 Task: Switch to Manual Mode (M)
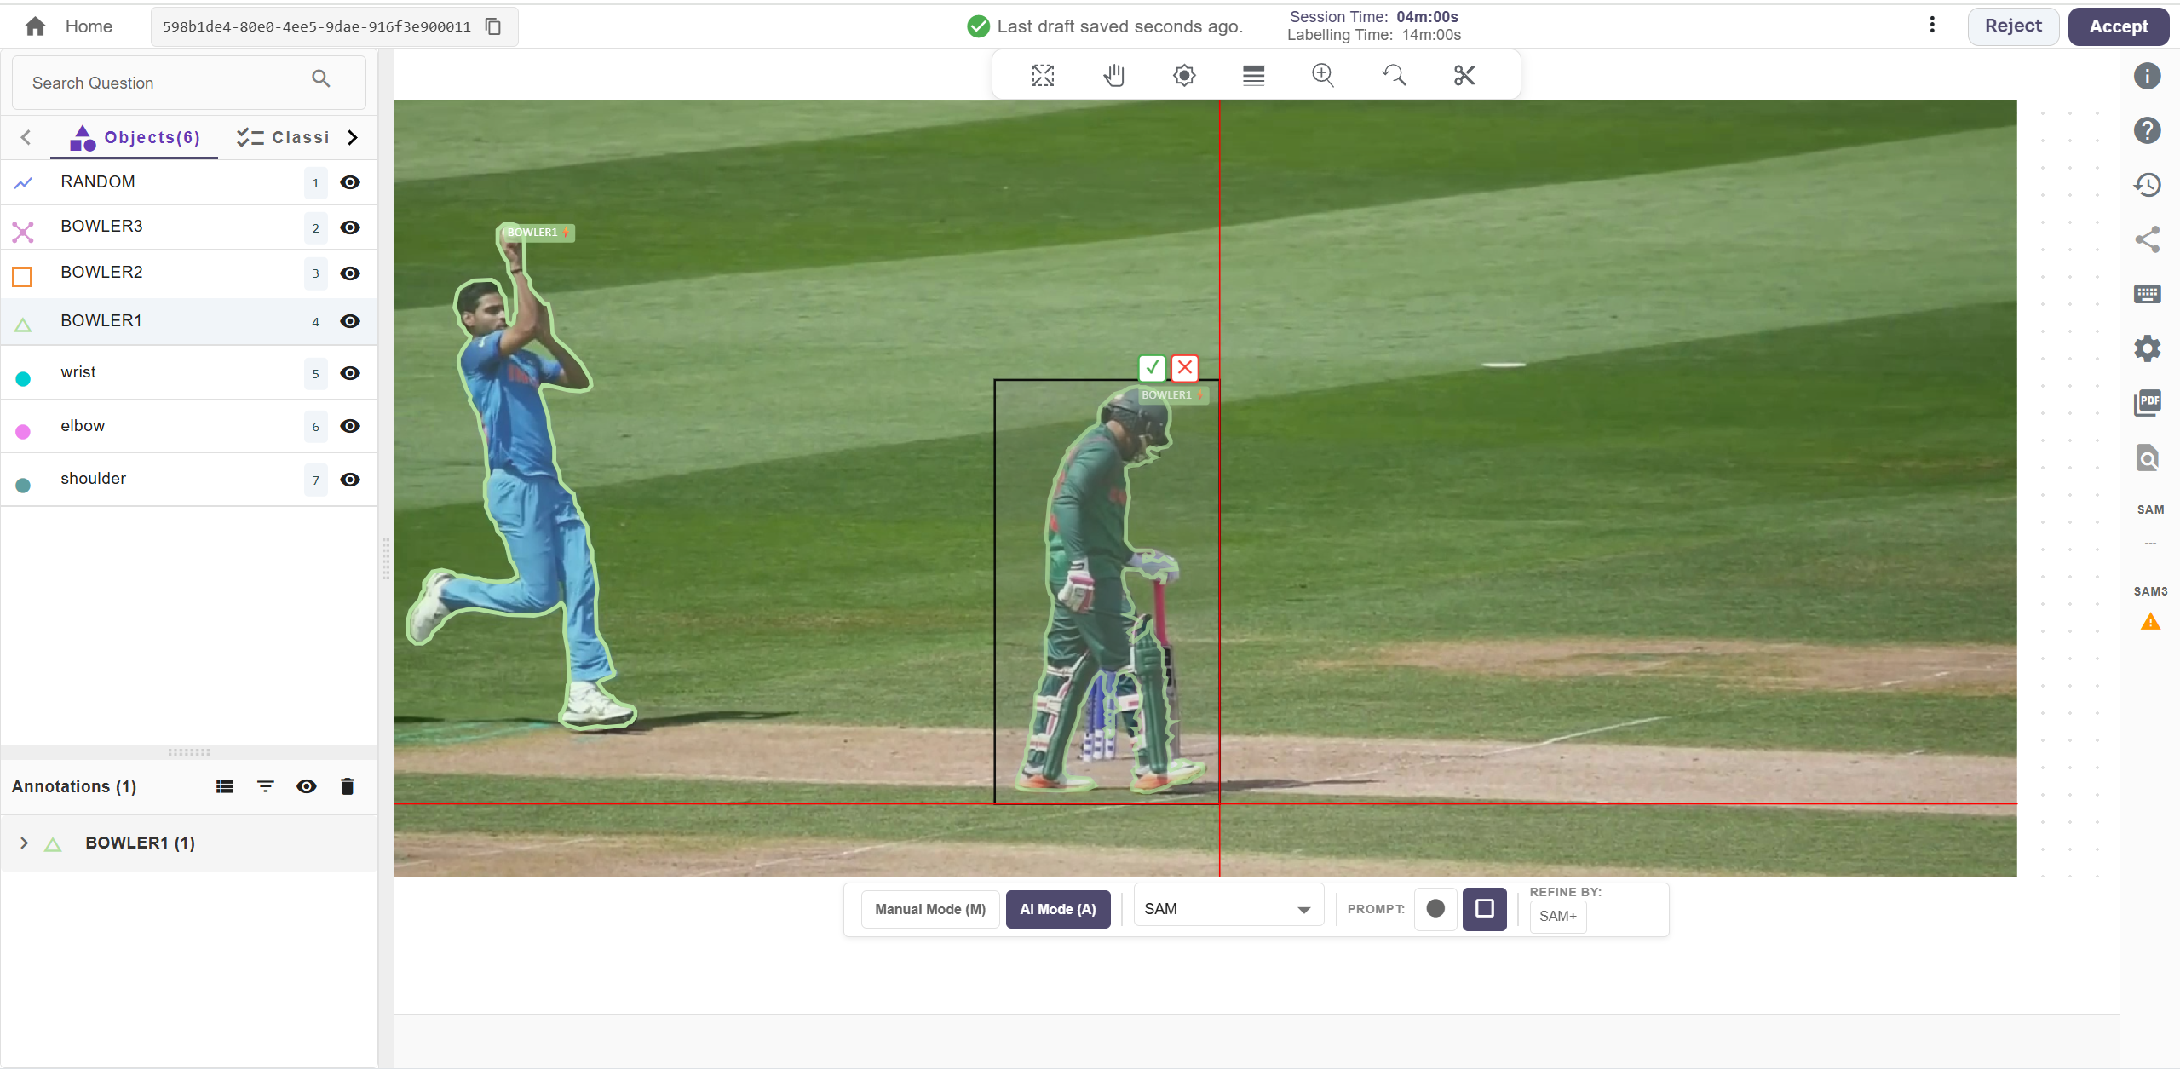[x=929, y=909]
